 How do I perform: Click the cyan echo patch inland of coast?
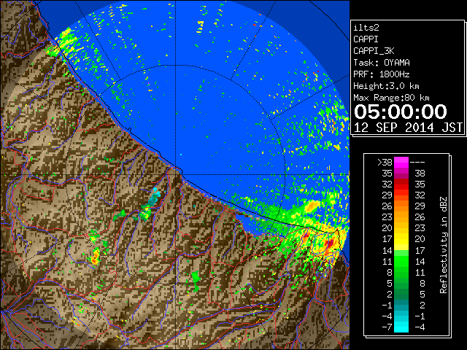(x=154, y=195)
